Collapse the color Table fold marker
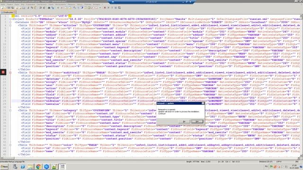Image resolution: width=303 pixels, height=170 pixels. tap(10, 145)
